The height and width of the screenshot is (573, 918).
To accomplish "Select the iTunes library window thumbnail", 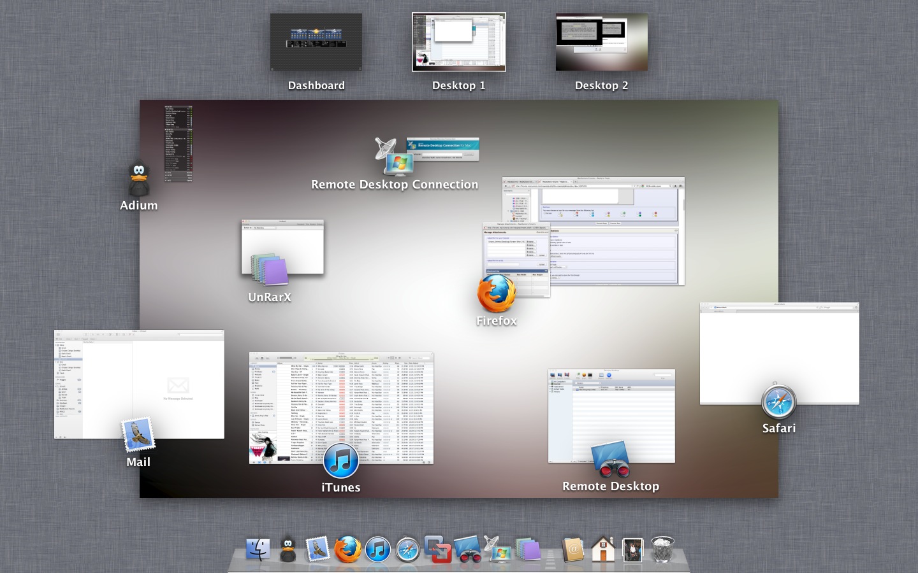I will pos(341,408).
